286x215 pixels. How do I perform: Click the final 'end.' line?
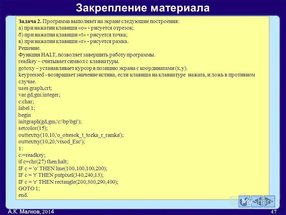click(23, 195)
